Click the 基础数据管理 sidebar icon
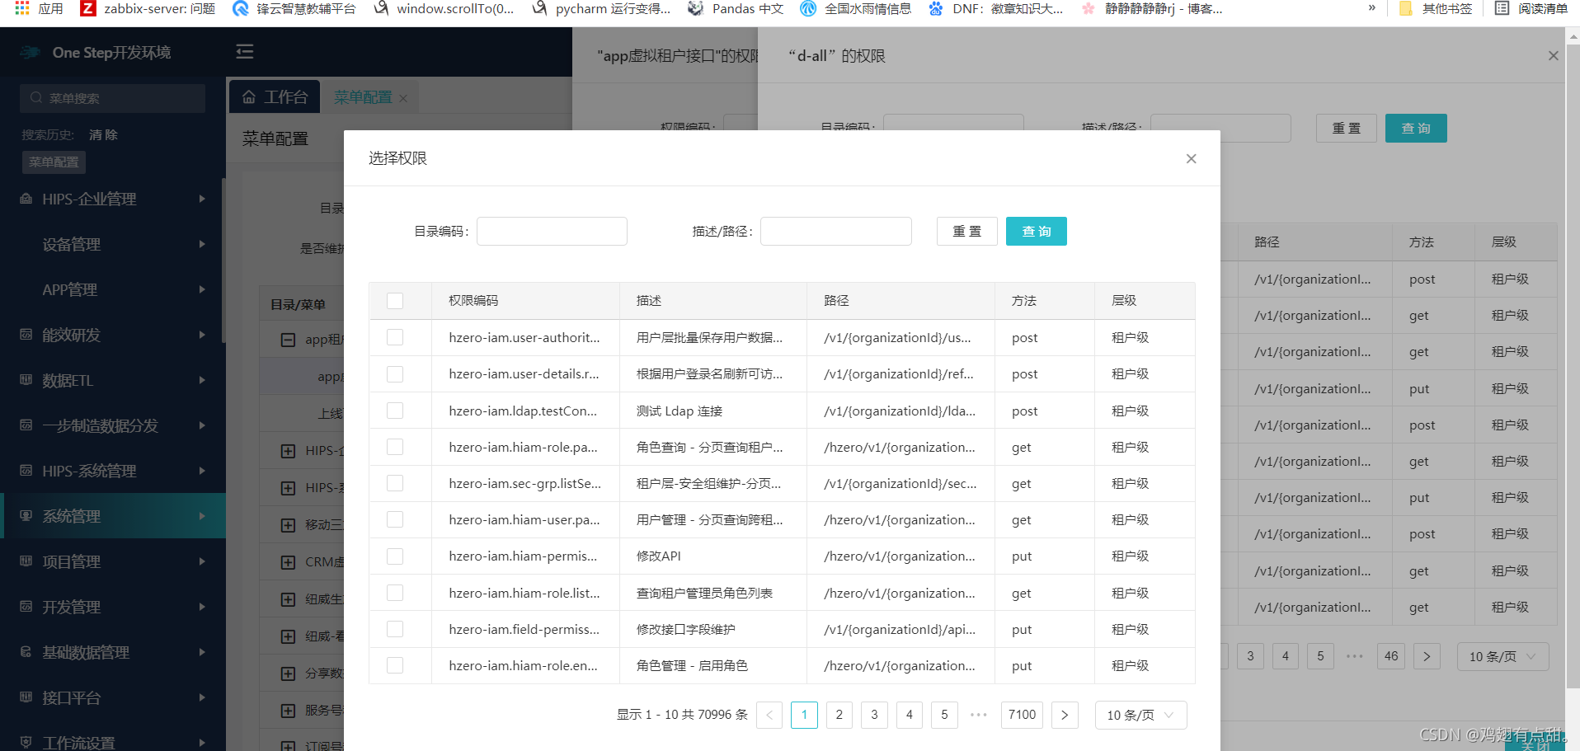The height and width of the screenshot is (751, 1580). [x=26, y=652]
